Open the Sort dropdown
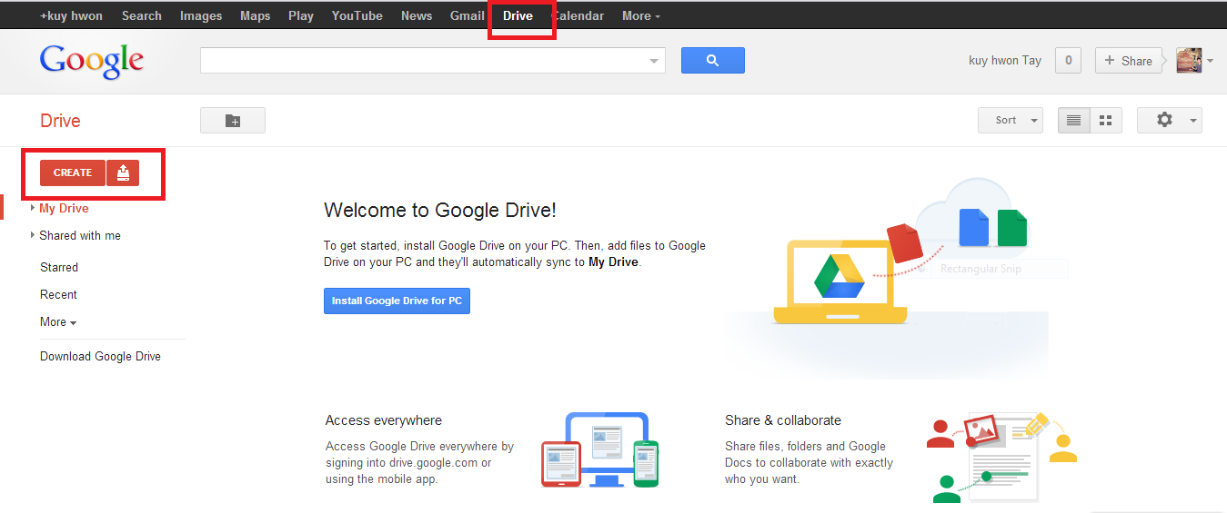The image size is (1227, 513). (x=1011, y=120)
